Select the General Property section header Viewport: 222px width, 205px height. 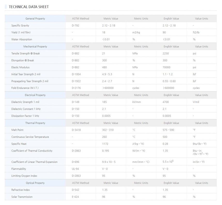35,19
